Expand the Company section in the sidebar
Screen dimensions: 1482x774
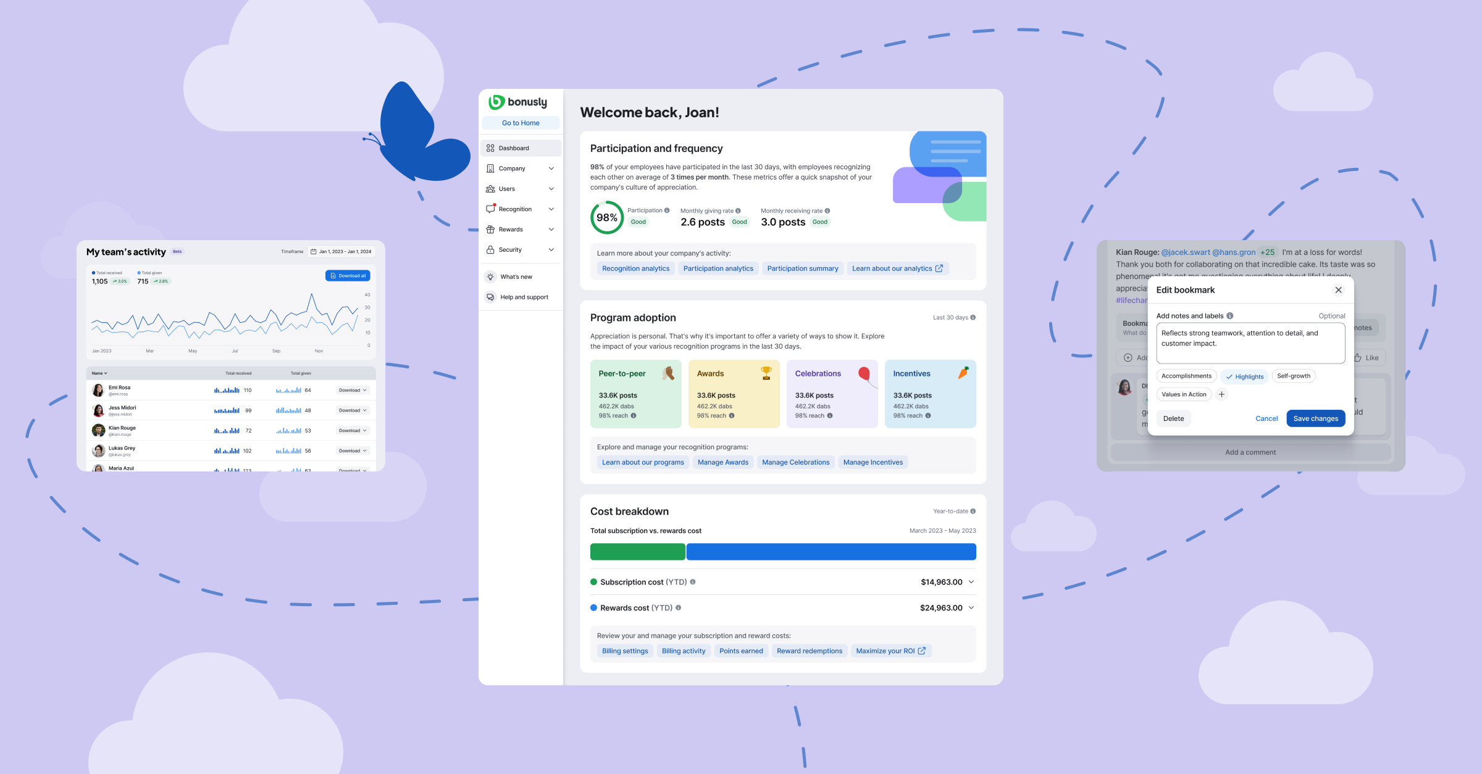coord(551,168)
